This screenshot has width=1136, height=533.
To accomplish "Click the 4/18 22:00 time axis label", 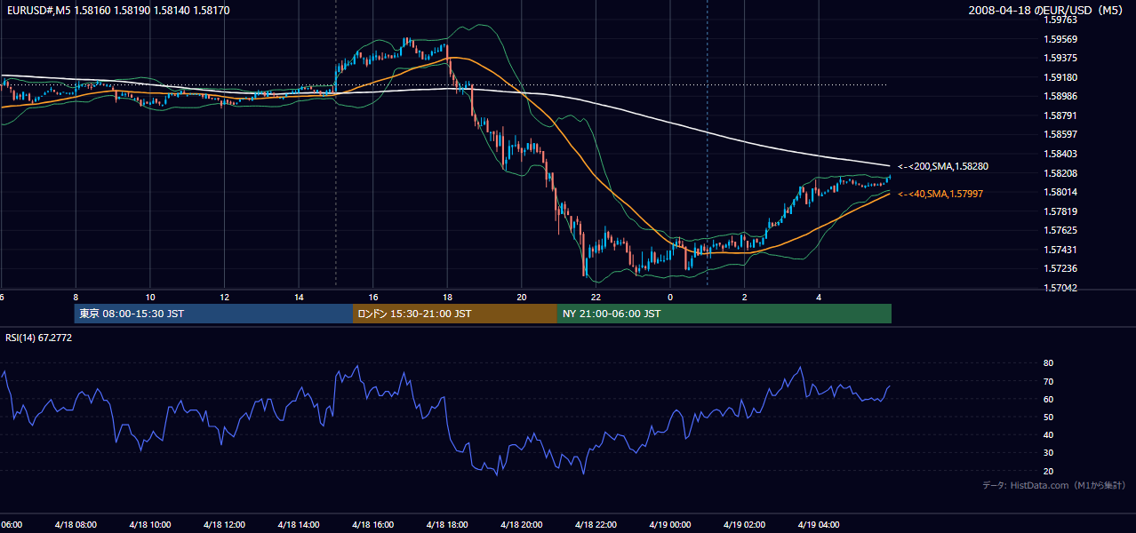I will coord(596,524).
